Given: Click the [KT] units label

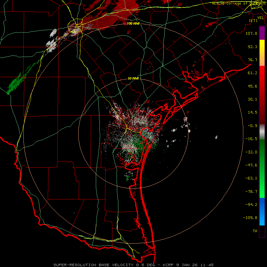Looking at the screenshot, I should tap(253, 20).
